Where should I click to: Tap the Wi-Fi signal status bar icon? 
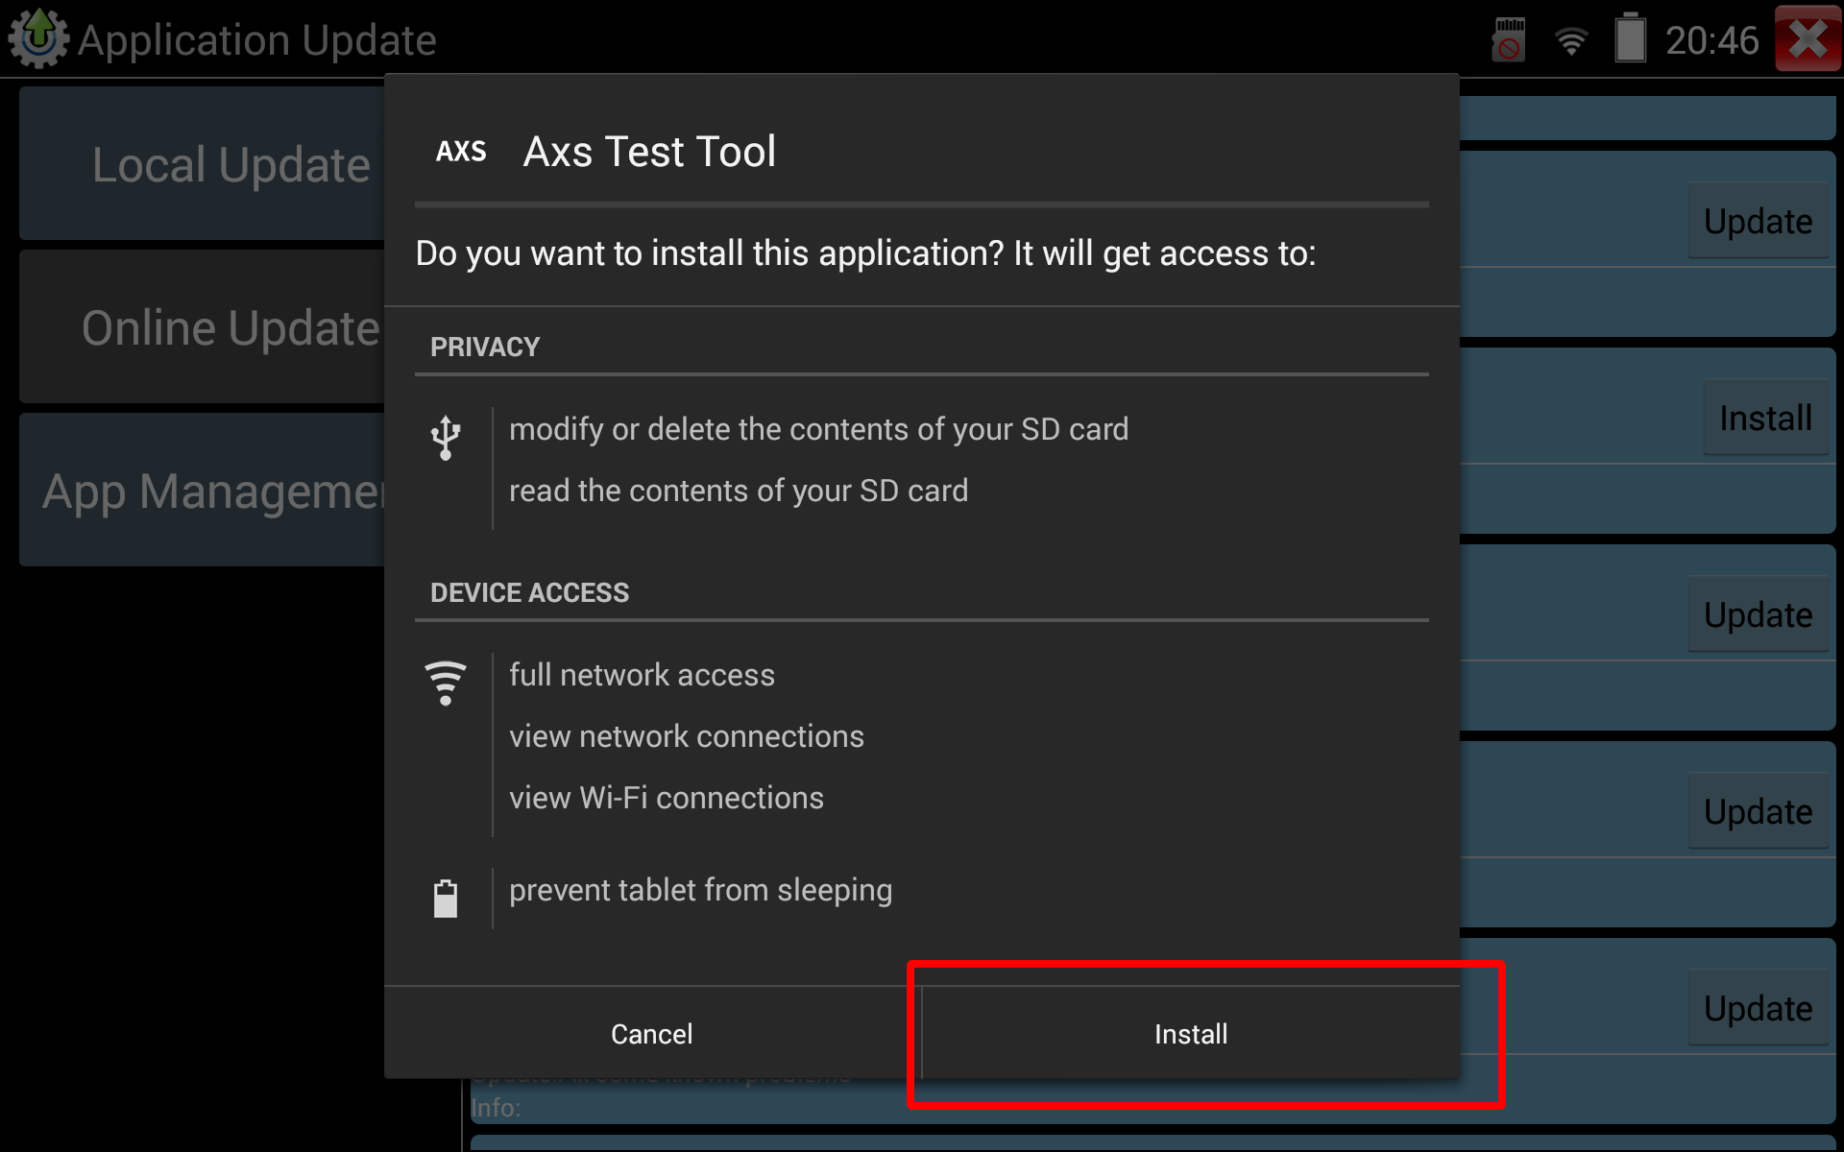tap(1571, 40)
